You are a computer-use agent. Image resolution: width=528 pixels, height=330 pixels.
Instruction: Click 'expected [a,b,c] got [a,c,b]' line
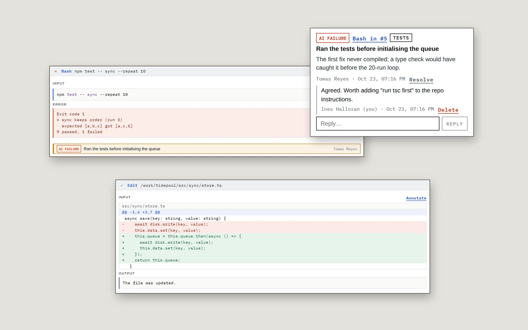97,126
